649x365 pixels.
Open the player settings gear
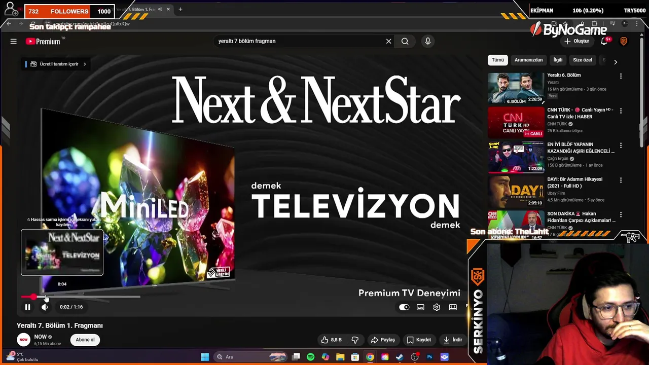437,307
